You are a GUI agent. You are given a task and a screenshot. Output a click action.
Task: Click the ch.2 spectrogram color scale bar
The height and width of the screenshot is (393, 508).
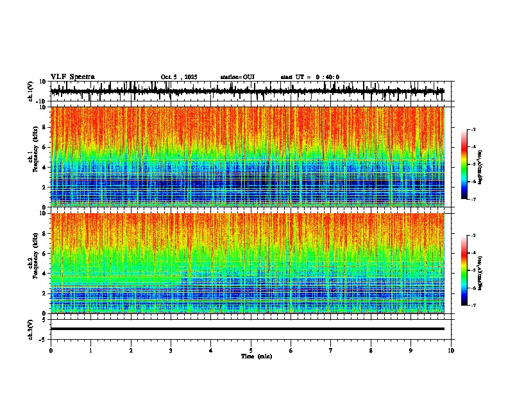[464, 270]
